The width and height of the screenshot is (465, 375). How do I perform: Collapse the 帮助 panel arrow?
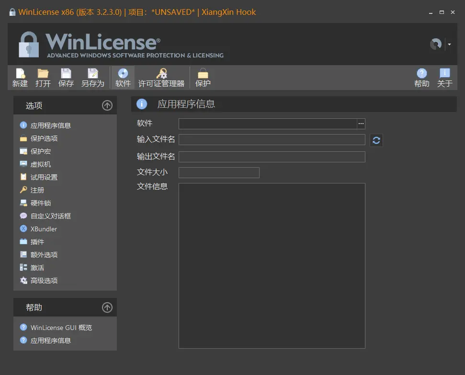107,307
